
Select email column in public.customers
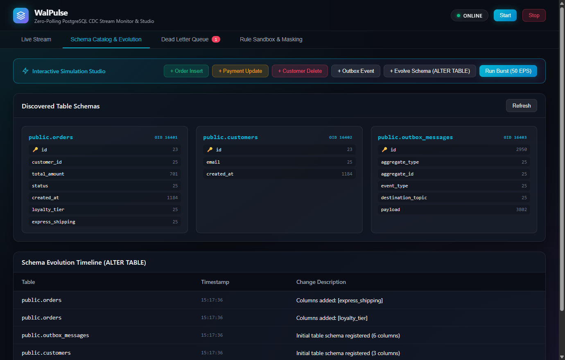pos(279,162)
